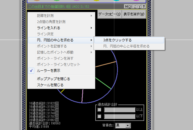Click the 10過去統計:31823回 text
193x130 pixels.
(44, 103)
